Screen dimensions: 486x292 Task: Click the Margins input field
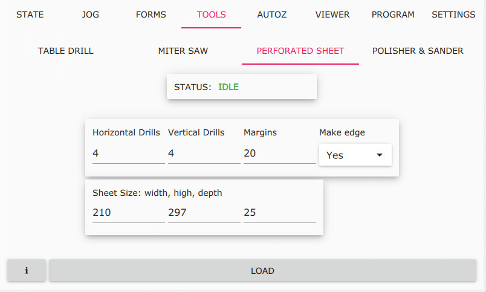click(279, 154)
